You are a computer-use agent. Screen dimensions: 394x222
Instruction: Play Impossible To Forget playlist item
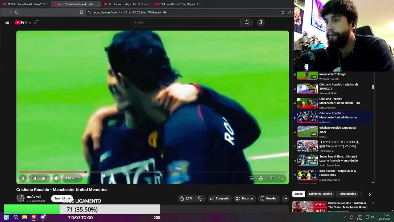click(x=332, y=76)
